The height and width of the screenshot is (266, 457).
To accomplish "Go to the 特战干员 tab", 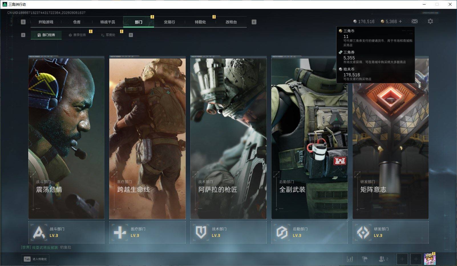I will [108, 22].
